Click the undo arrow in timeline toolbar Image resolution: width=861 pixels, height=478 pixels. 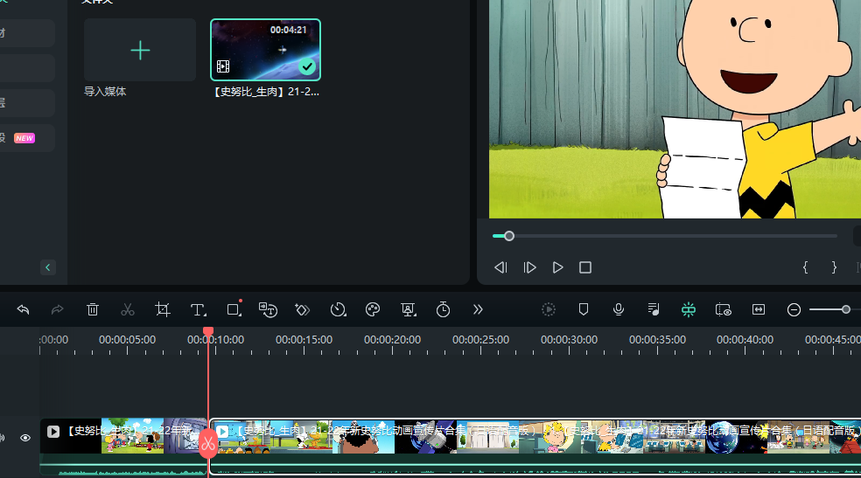point(24,309)
